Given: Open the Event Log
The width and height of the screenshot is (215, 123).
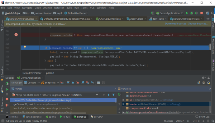Looking at the screenshot, I should tap(202, 117).
